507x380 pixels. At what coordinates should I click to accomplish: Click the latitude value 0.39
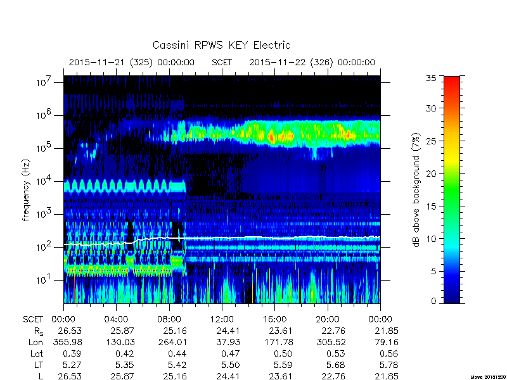pyautogui.click(x=72, y=353)
